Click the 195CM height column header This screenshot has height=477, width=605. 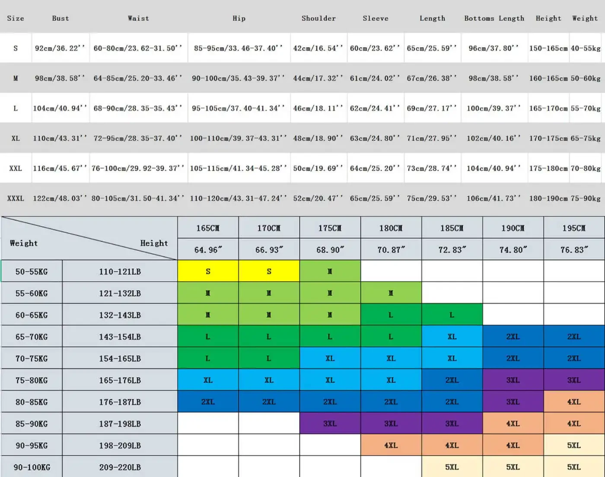tap(574, 228)
